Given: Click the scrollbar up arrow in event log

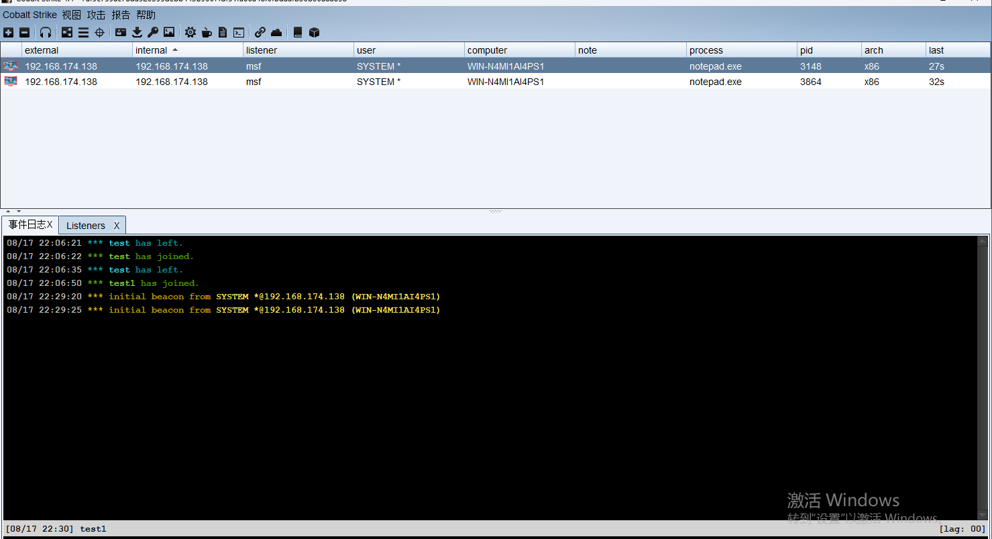Looking at the screenshot, I should point(983,241).
